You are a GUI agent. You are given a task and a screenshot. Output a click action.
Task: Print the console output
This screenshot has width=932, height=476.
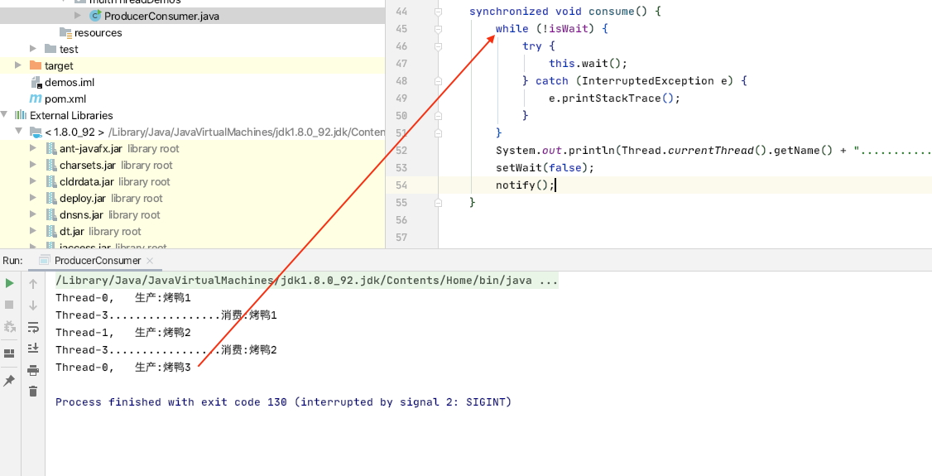tap(33, 369)
